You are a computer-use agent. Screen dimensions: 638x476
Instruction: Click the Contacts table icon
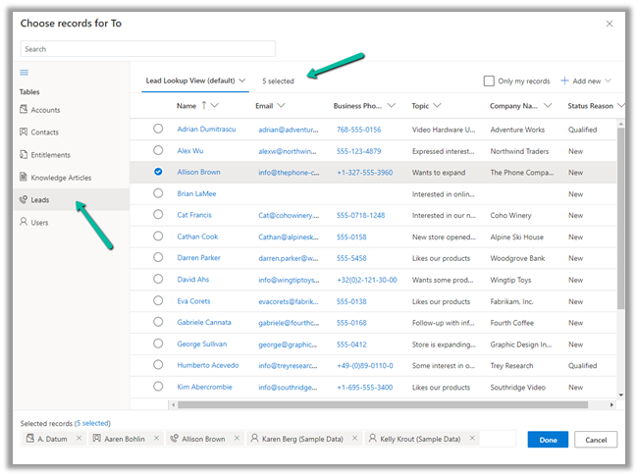(x=25, y=132)
